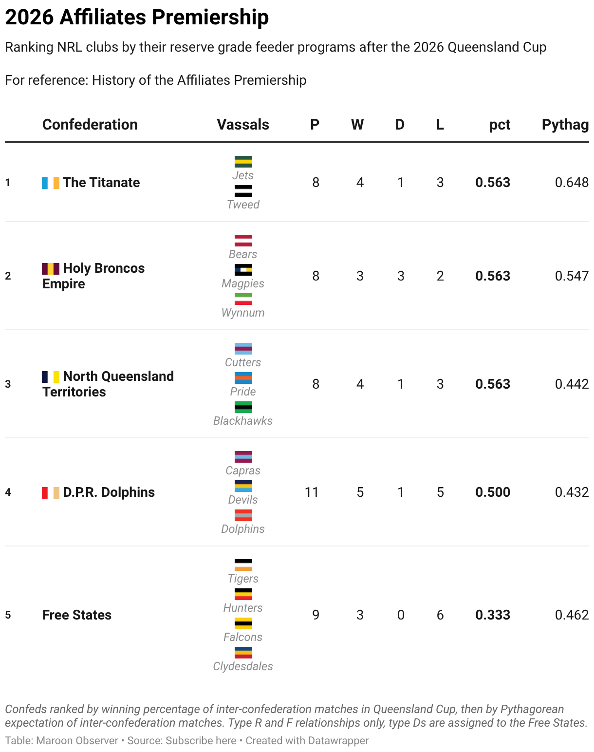The image size is (594, 752).
Task: Click the Created with Datawrapper link
Action: 307,740
